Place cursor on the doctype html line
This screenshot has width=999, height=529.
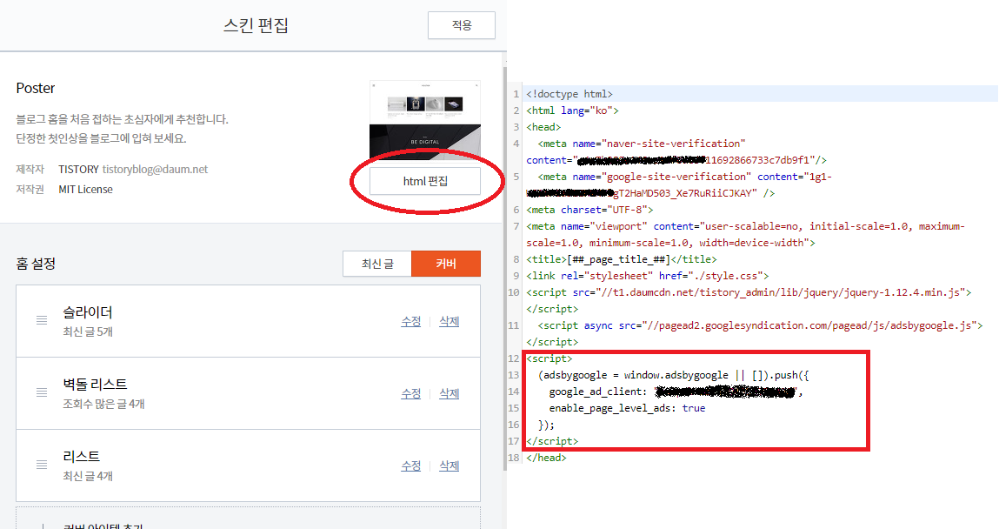pyautogui.click(x=569, y=94)
